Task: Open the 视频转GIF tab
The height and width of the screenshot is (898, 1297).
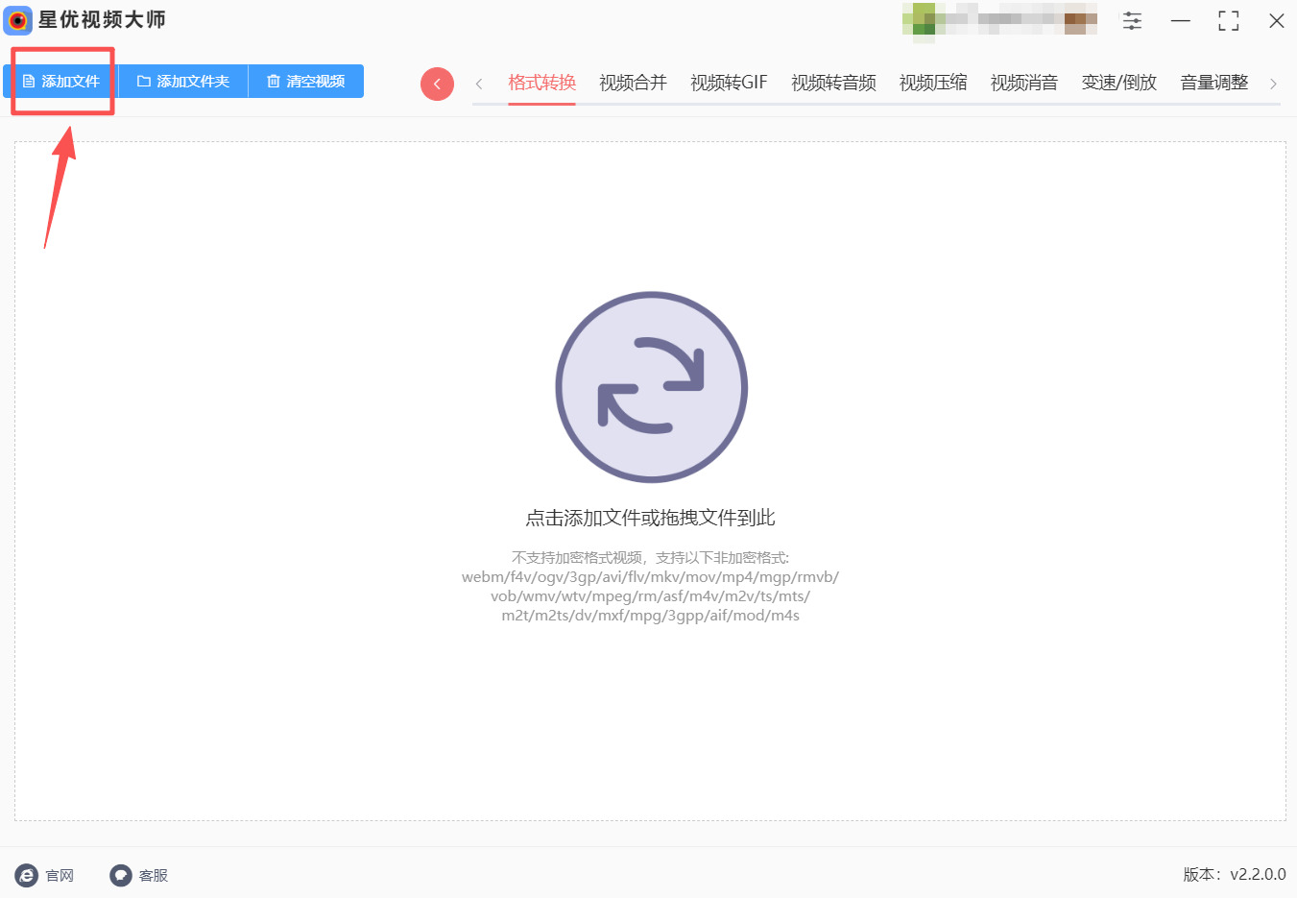Action: [x=729, y=83]
